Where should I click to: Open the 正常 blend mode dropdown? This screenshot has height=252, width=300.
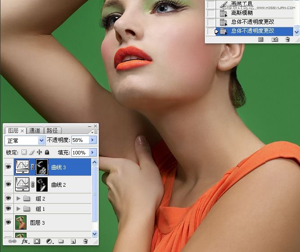[x=25, y=141]
